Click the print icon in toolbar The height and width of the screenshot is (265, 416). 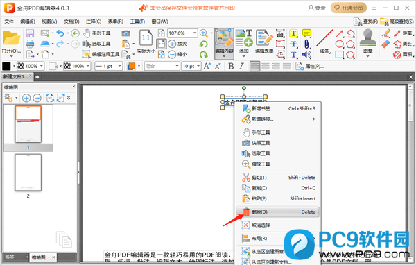(x=30, y=44)
